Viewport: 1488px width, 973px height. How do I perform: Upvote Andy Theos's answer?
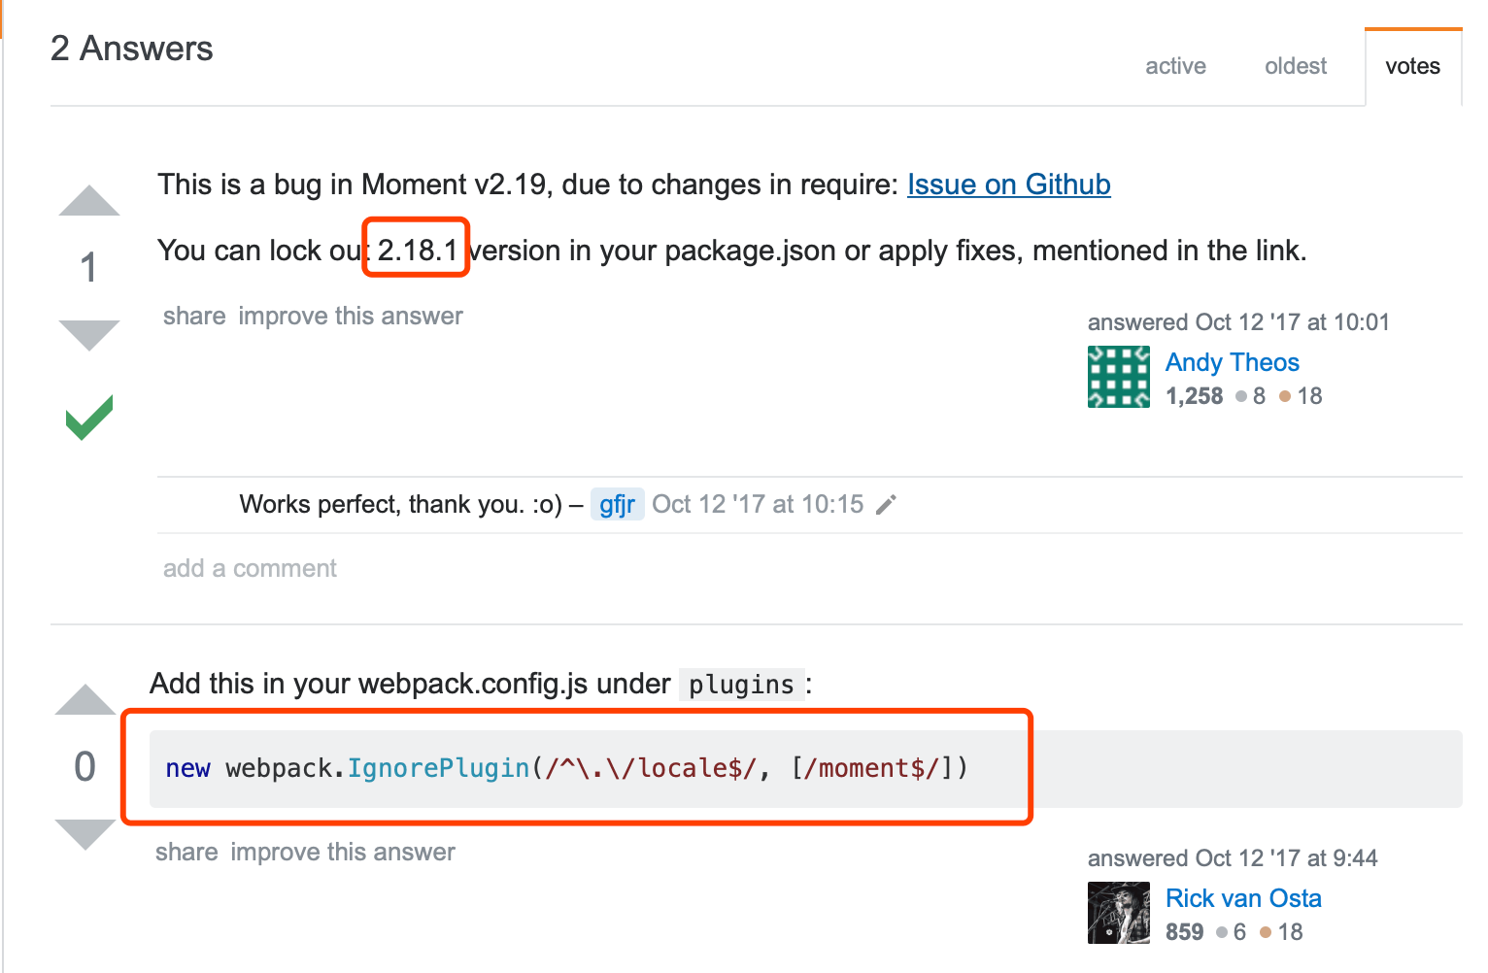tap(88, 201)
